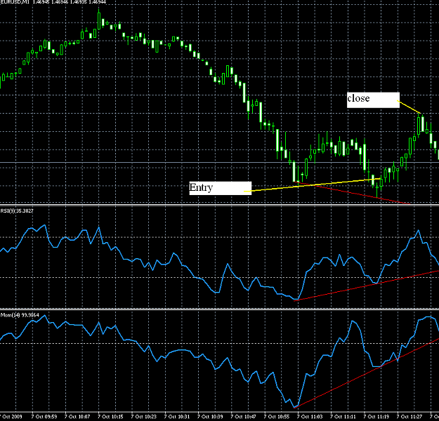This screenshot has height=421, width=439.
Task: Click the 7 Oct 11:11 time label
Action: (343, 417)
